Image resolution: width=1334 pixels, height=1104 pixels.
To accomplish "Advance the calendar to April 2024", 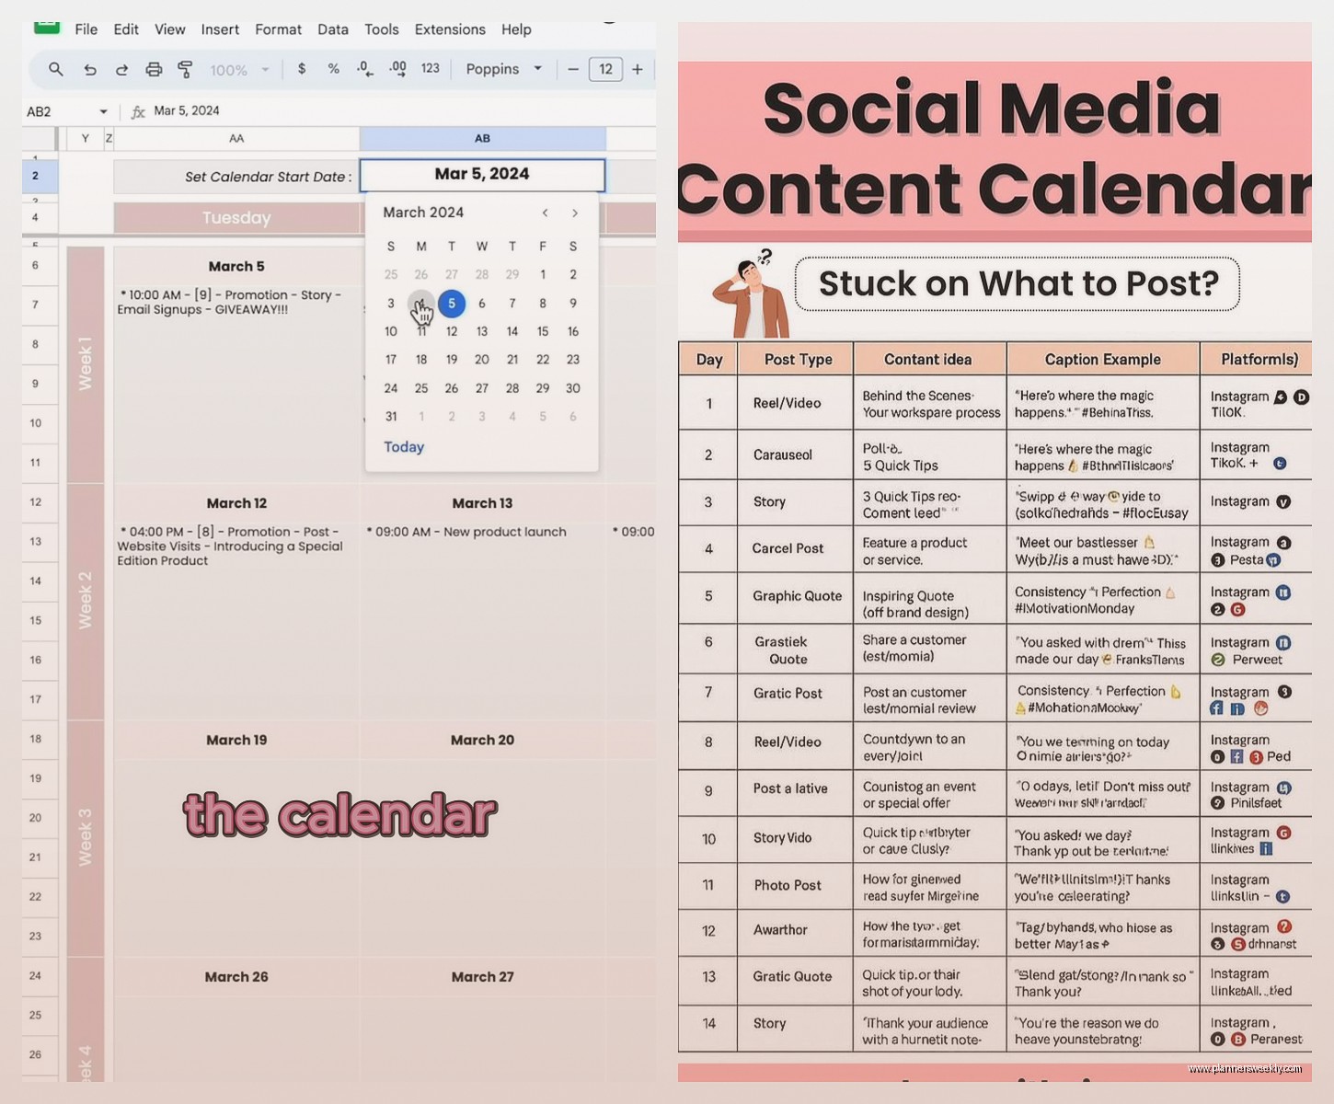I will click(x=574, y=213).
